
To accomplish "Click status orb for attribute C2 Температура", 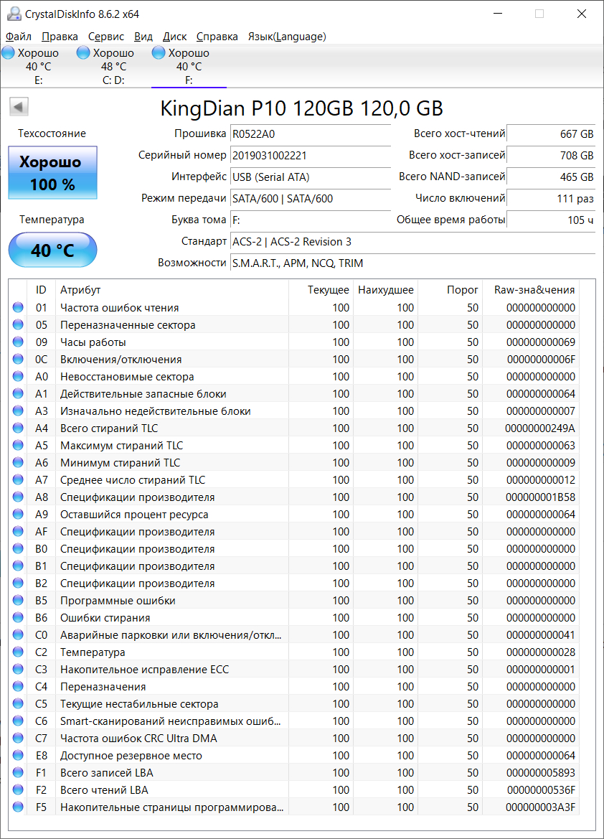I will [x=18, y=652].
